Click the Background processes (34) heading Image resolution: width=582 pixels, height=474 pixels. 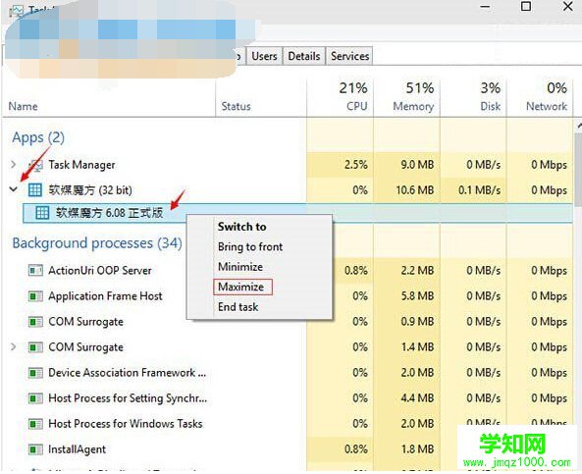[x=97, y=243]
